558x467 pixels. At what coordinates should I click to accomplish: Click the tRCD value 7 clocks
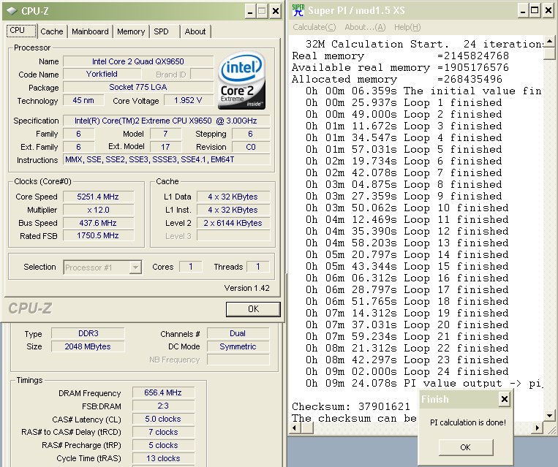pyautogui.click(x=163, y=432)
